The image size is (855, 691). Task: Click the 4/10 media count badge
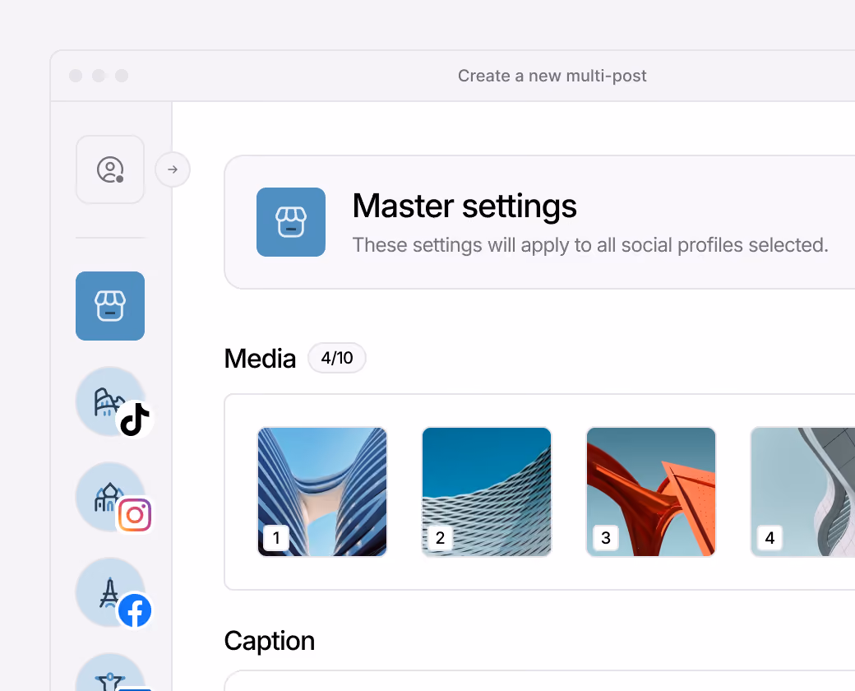(x=337, y=358)
